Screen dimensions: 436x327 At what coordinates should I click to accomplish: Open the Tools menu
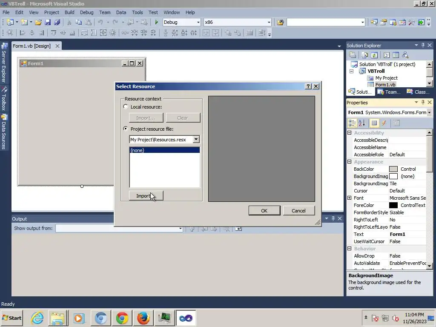(x=138, y=12)
